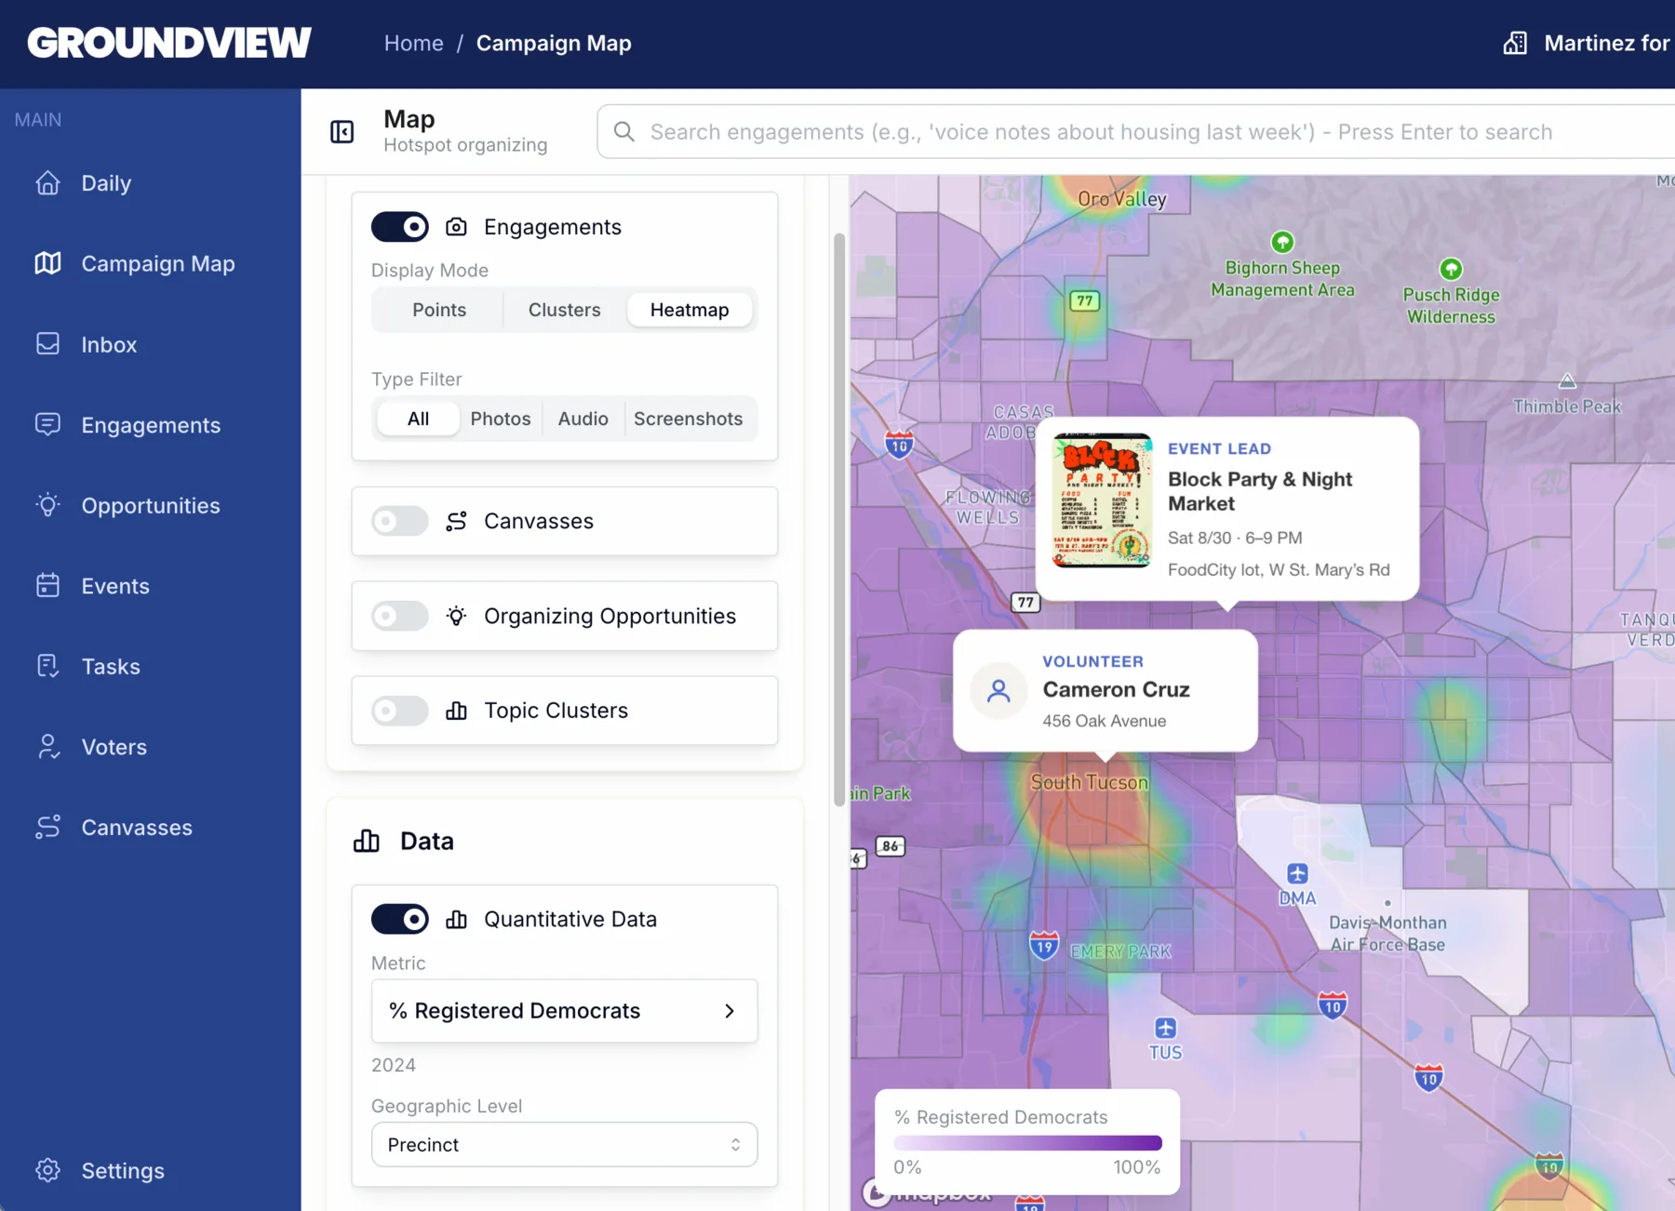Go to Home breadcrumb link

click(x=413, y=43)
